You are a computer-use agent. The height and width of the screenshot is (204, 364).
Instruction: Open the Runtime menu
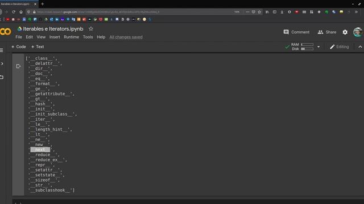click(71, 37)
